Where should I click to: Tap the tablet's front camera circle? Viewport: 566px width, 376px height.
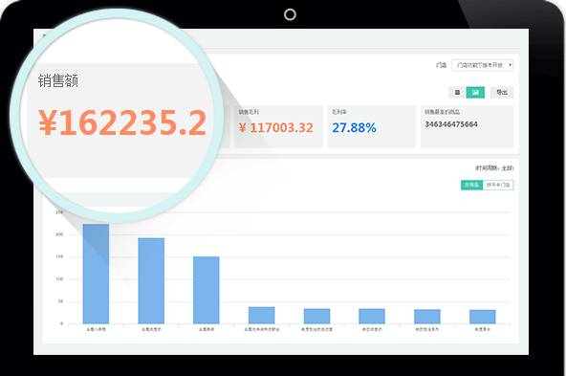(x=290, y=14)
